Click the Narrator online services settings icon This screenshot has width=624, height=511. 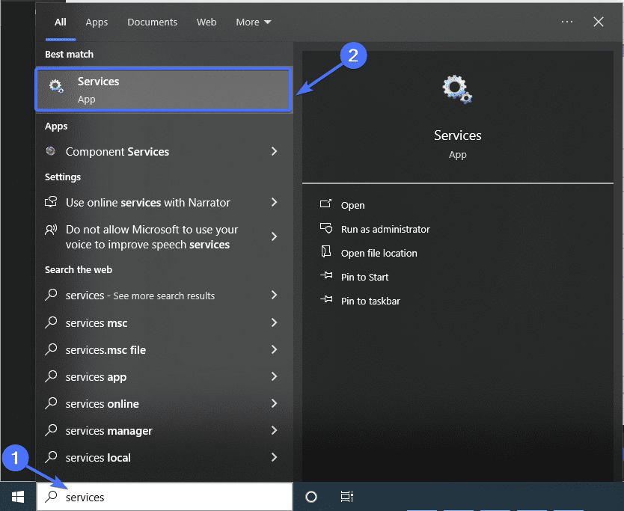point(51,202)
